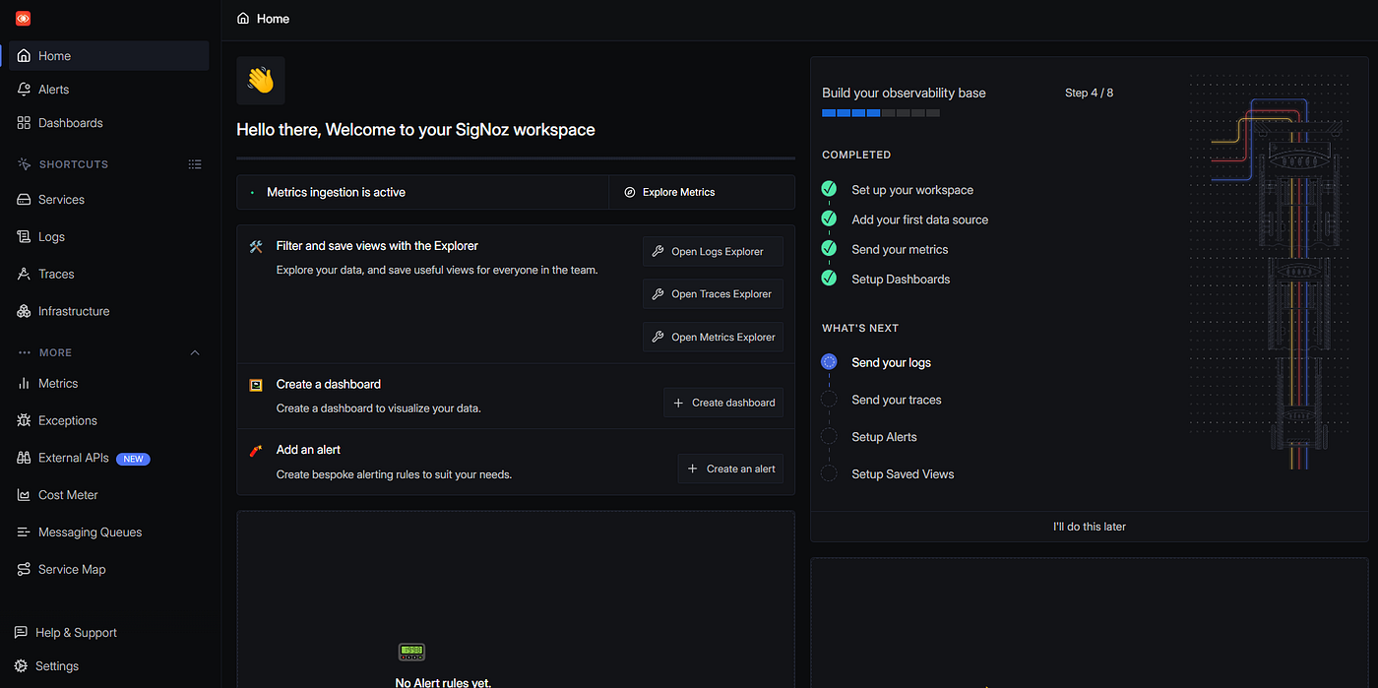Image resolution: width=1378 pixels, height=688 pixels.
Task: Click I'll do this later
Action: click(1090, 527)
